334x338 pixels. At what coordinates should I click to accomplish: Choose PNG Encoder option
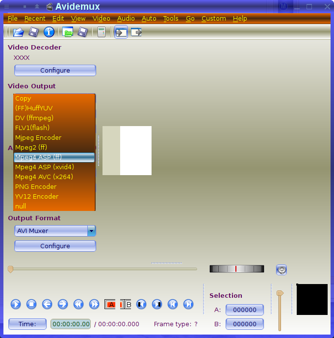pyautogui.click(x=54, y=187)
